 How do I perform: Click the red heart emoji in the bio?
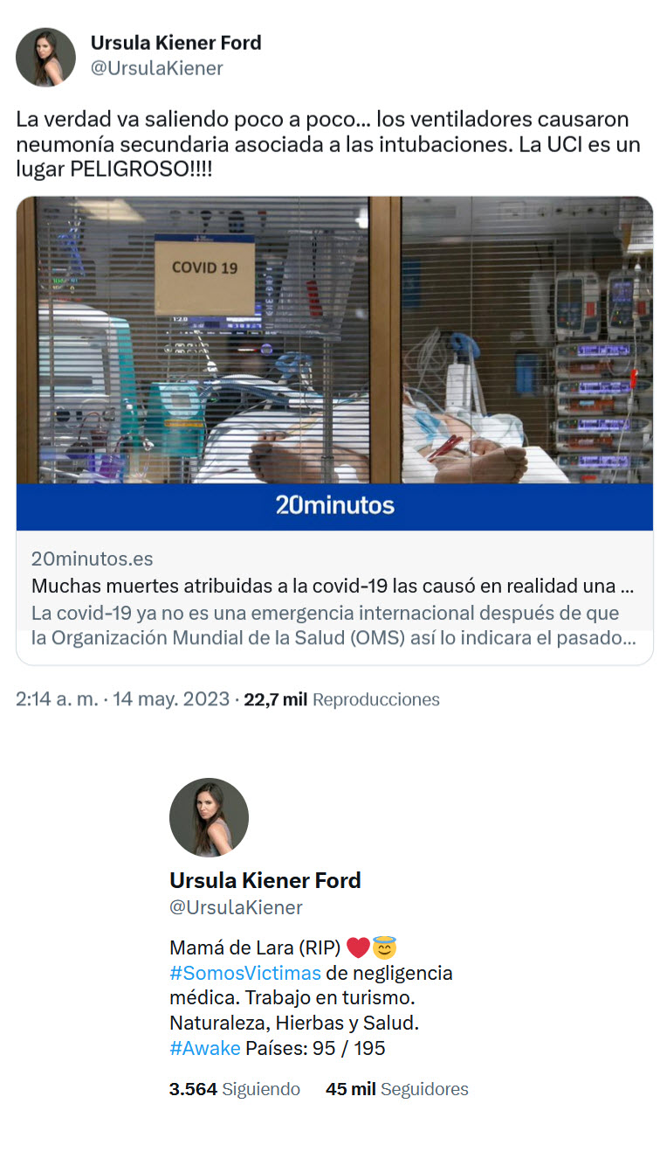pyautogui.click(x=358, y=947)
